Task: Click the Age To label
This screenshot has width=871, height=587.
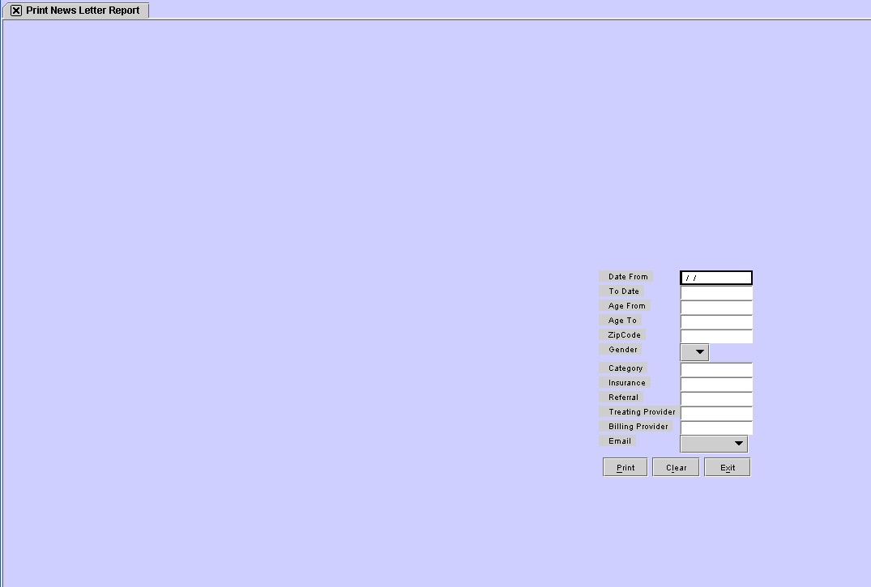Action: tap(621, 321)
